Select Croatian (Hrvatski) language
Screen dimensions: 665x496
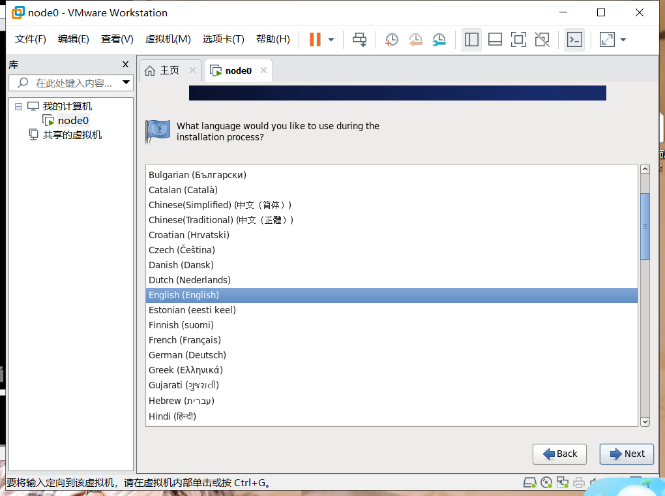tap(391, 235)
